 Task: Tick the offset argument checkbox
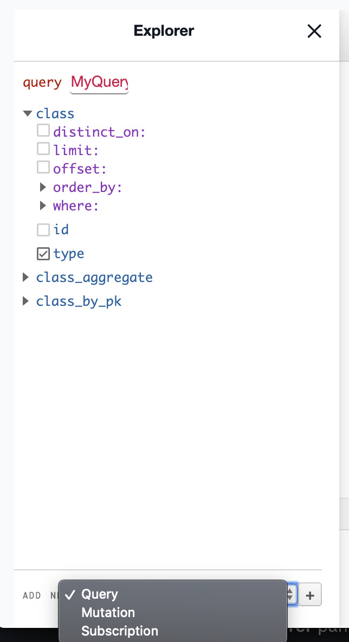pos(43,167)
